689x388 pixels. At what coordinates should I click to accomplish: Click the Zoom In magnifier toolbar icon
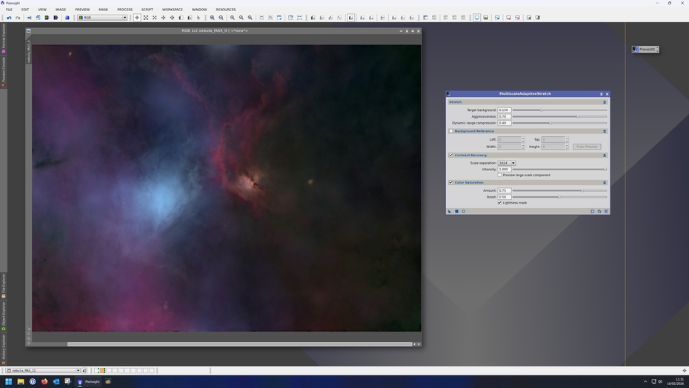213,18
